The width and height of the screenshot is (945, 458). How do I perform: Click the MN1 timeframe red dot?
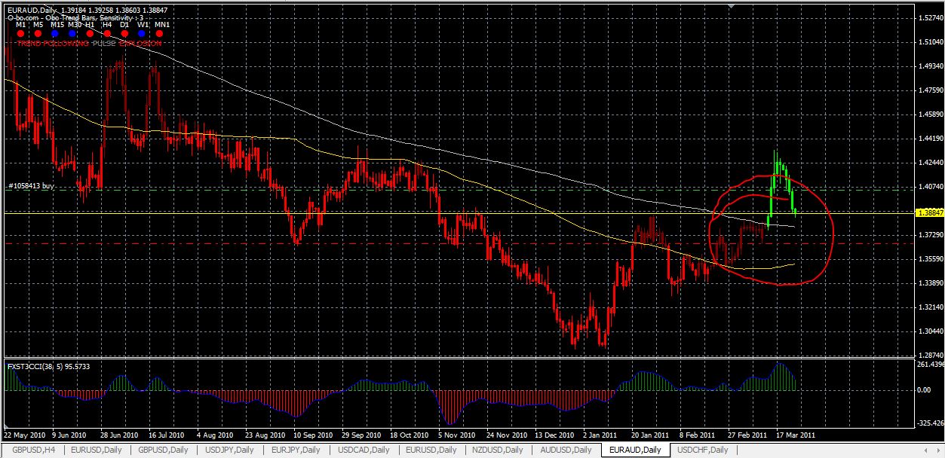[159, 33]
